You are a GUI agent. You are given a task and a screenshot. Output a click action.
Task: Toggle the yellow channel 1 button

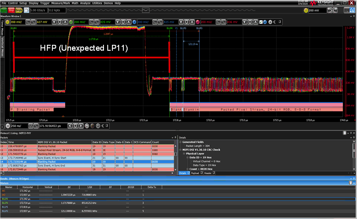[x=7, y=22]
